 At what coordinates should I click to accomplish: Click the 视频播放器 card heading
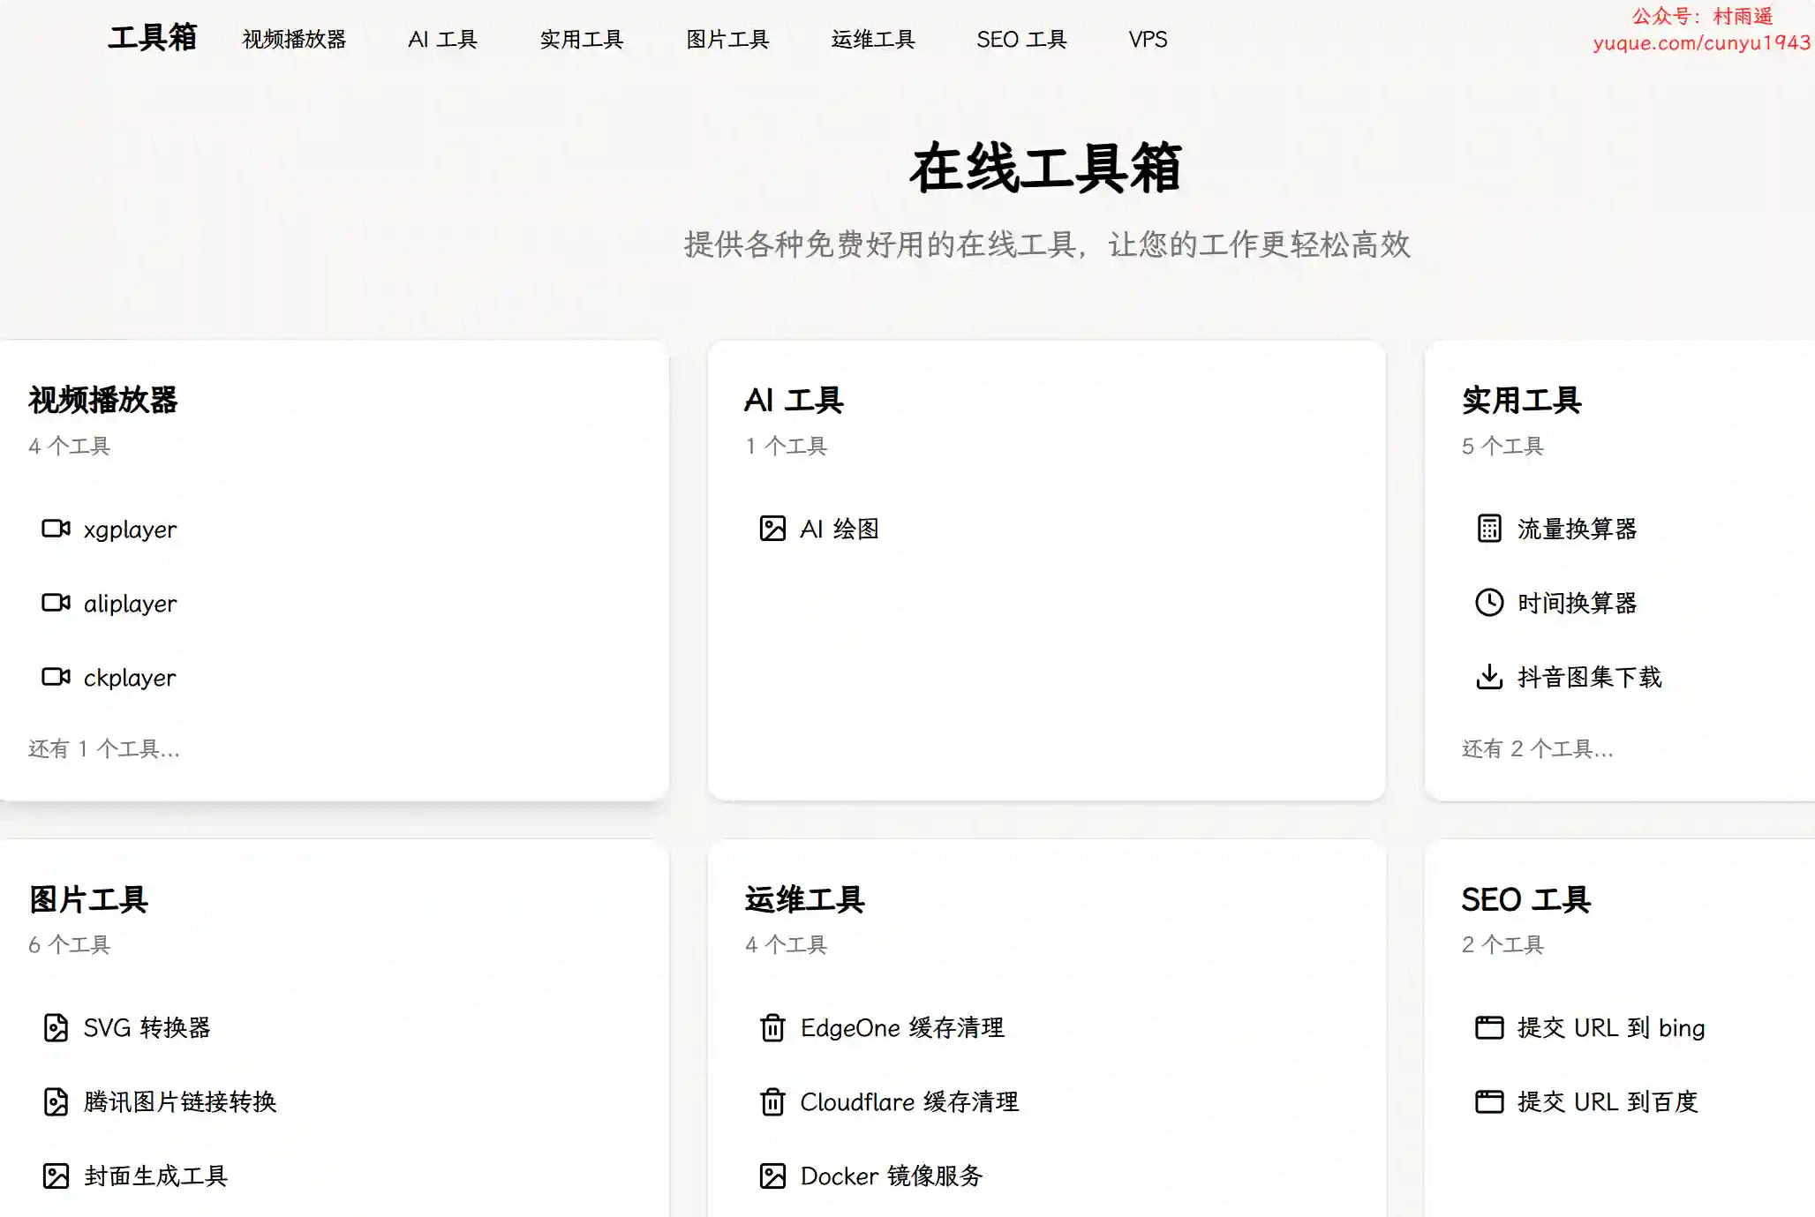[102, 400]
